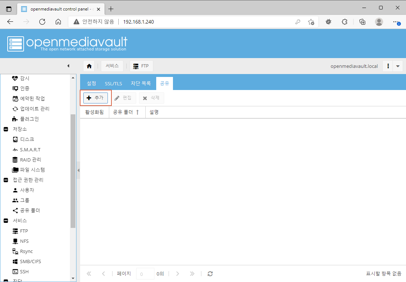Click the browser profile avatar
The image size is (406, 282).
[379, 22]
